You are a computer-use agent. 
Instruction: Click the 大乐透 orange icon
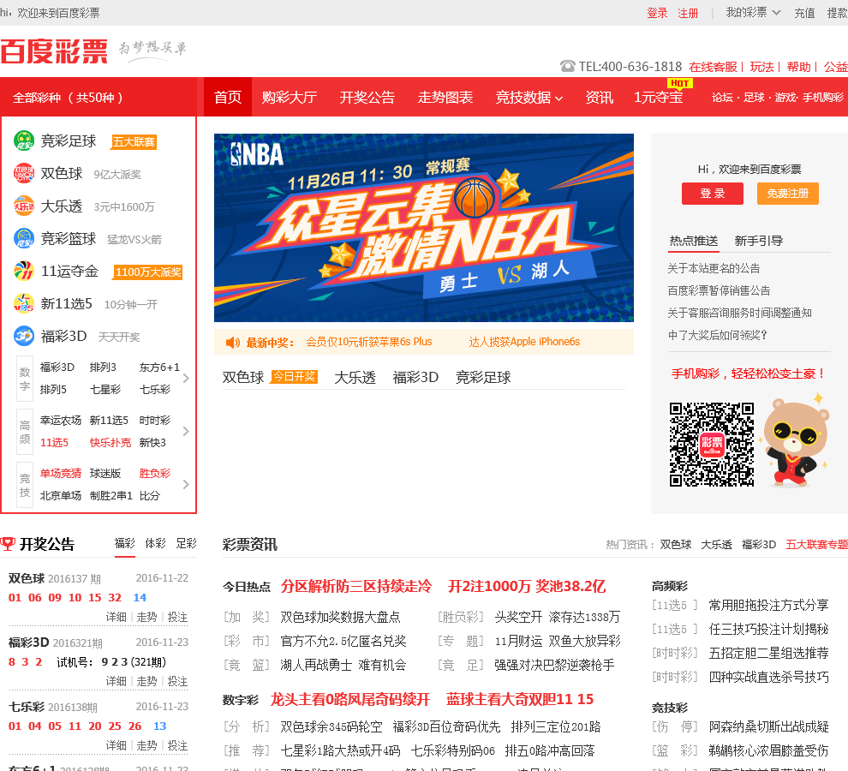[24, 206]
